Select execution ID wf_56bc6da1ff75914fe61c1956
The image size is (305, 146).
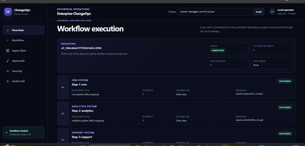coord(81,48)
